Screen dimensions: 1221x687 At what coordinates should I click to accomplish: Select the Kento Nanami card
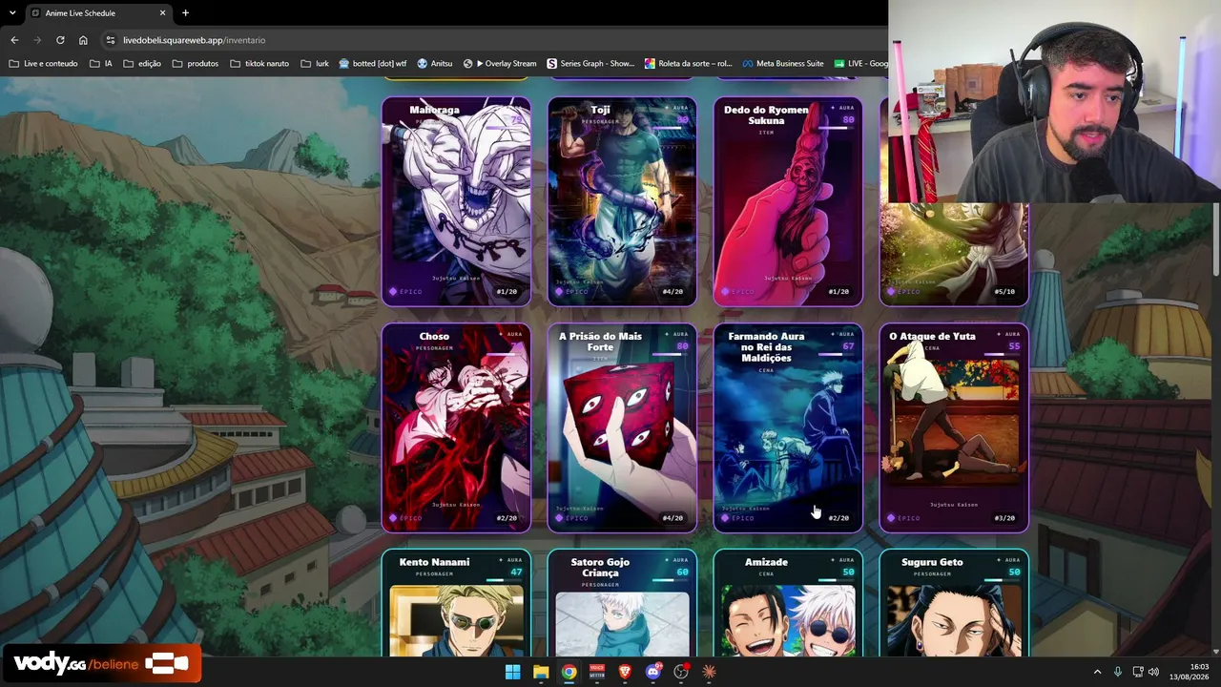pos(456,603)
